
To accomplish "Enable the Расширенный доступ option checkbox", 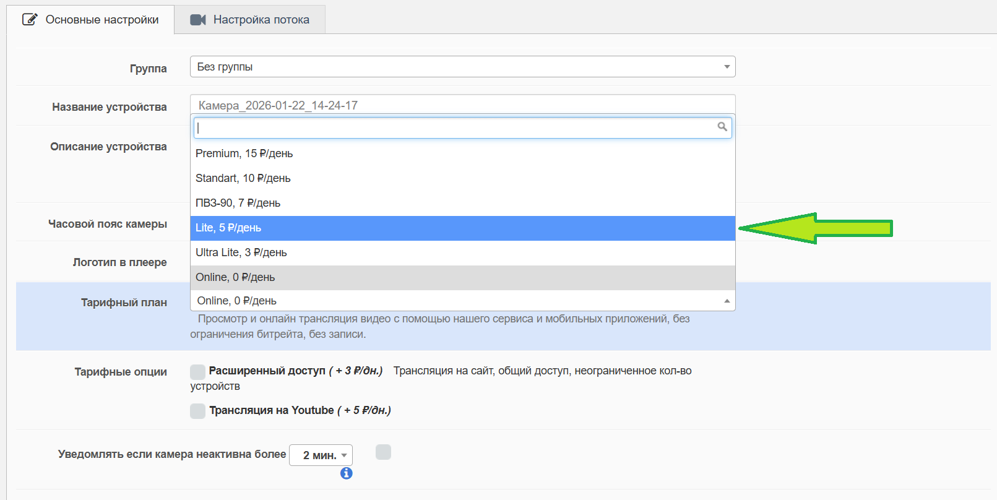I will pyautogui.click(x=197, y=371).
